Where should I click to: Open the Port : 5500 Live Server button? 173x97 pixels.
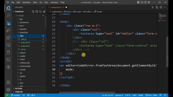click(x=151, y=95)
